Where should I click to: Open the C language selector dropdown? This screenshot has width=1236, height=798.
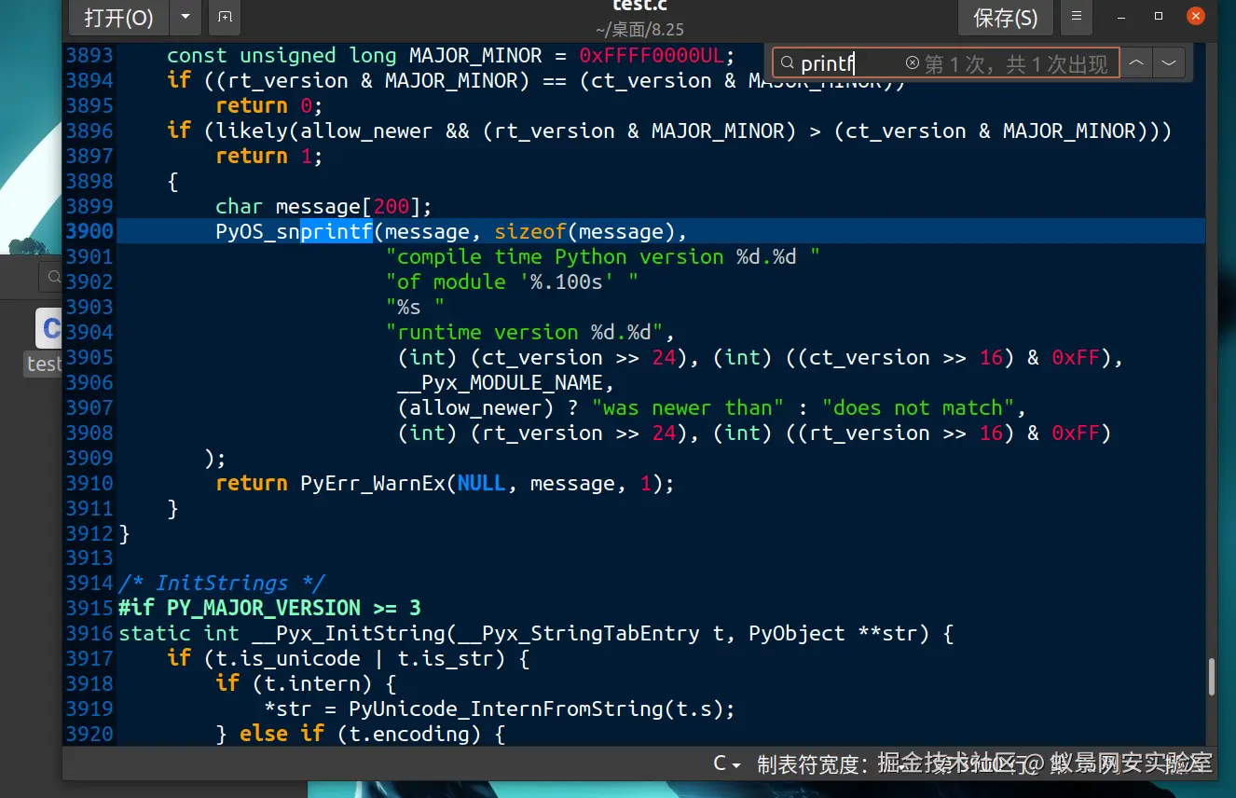click(727, 764)
